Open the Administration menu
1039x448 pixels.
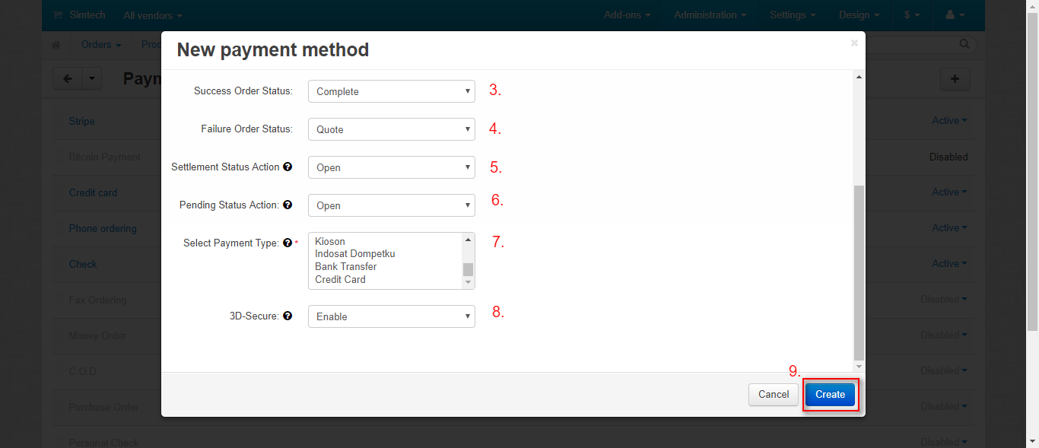(710, 15)
